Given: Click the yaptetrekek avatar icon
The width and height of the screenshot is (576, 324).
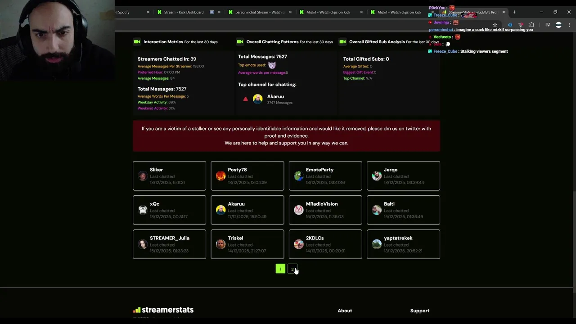Looking at the screenshot, I should [x=377, y=244].
